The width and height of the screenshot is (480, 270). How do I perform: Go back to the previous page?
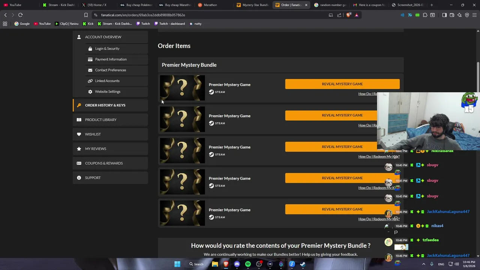coord(5,15)
